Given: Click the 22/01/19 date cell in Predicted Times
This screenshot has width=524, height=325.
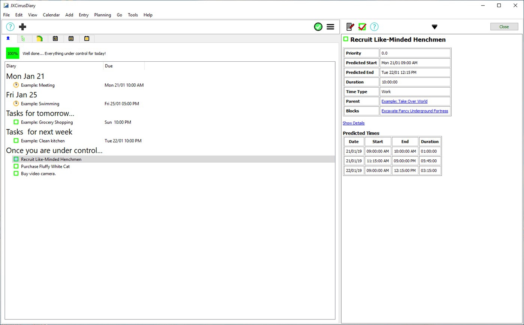Looking at the screenshot, I should pos(354,171).
